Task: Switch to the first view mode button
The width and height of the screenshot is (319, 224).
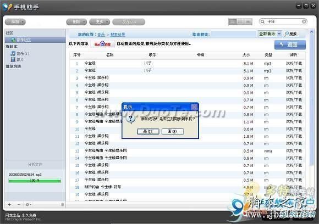Action: click(x=232, y=22)
